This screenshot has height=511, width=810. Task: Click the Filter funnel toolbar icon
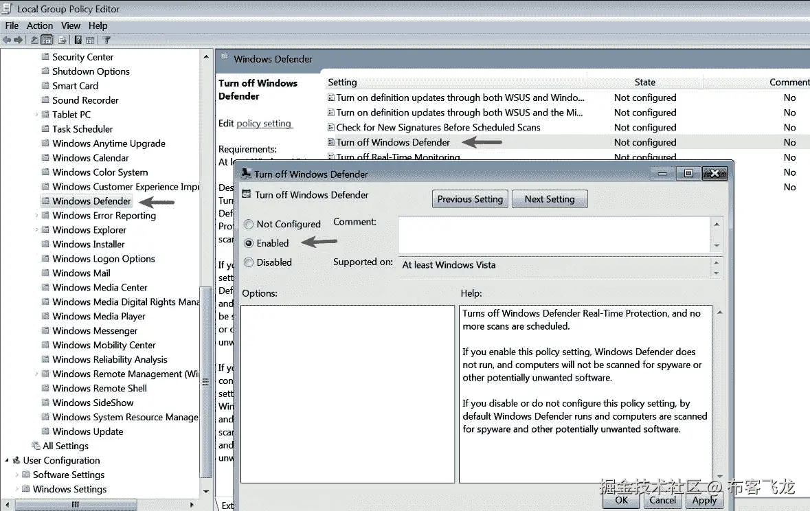pyautogui.click(x=106, y=40)
